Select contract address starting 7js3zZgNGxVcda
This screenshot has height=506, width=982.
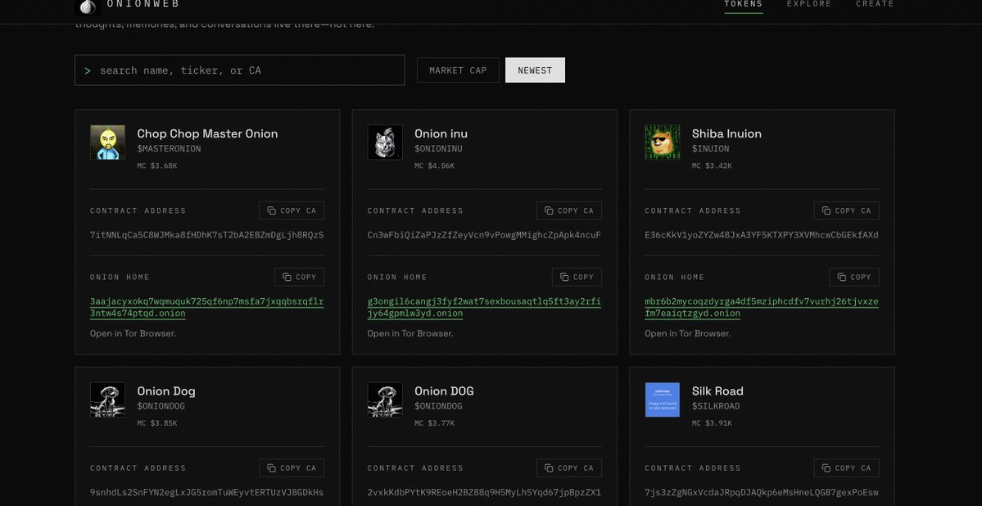click(762, 492)
